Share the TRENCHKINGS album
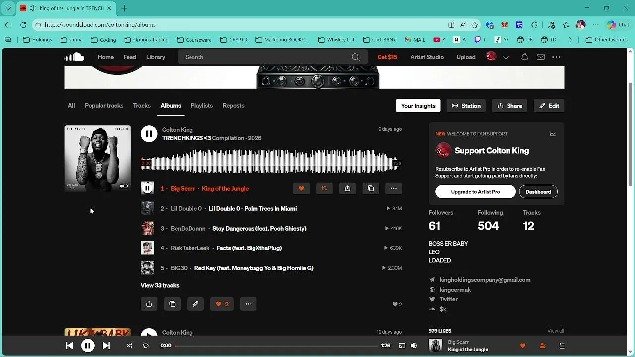This screenshot has width=635, height=357. point(149,304)
